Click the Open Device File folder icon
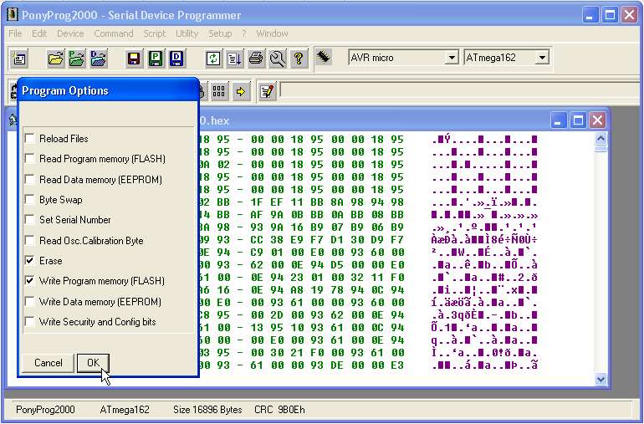The height and width of the screenshot is (424, 644). (x=55, y=59)
